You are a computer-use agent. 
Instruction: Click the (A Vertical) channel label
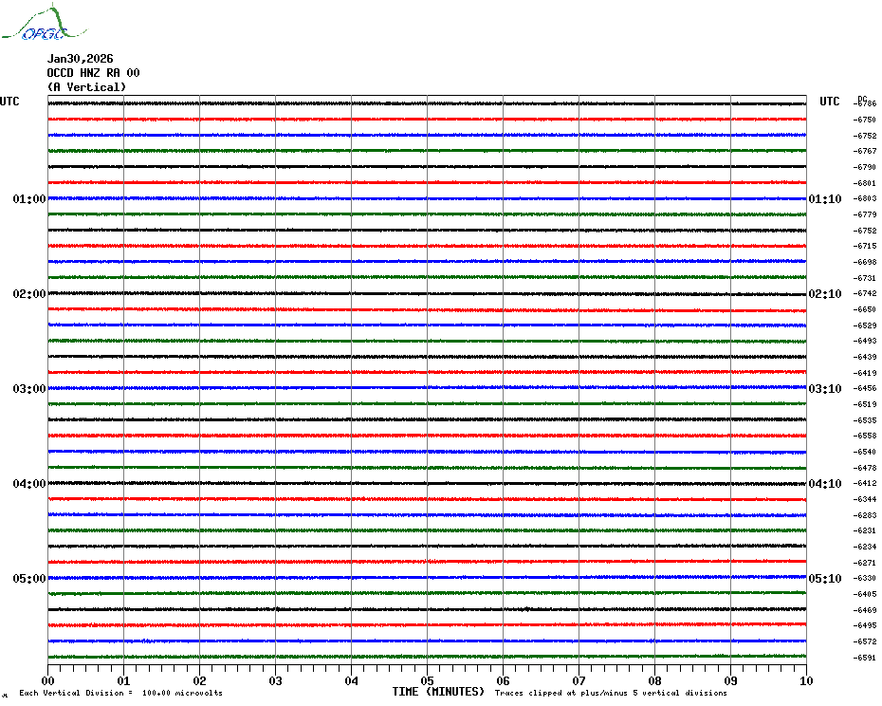(86, 86)
